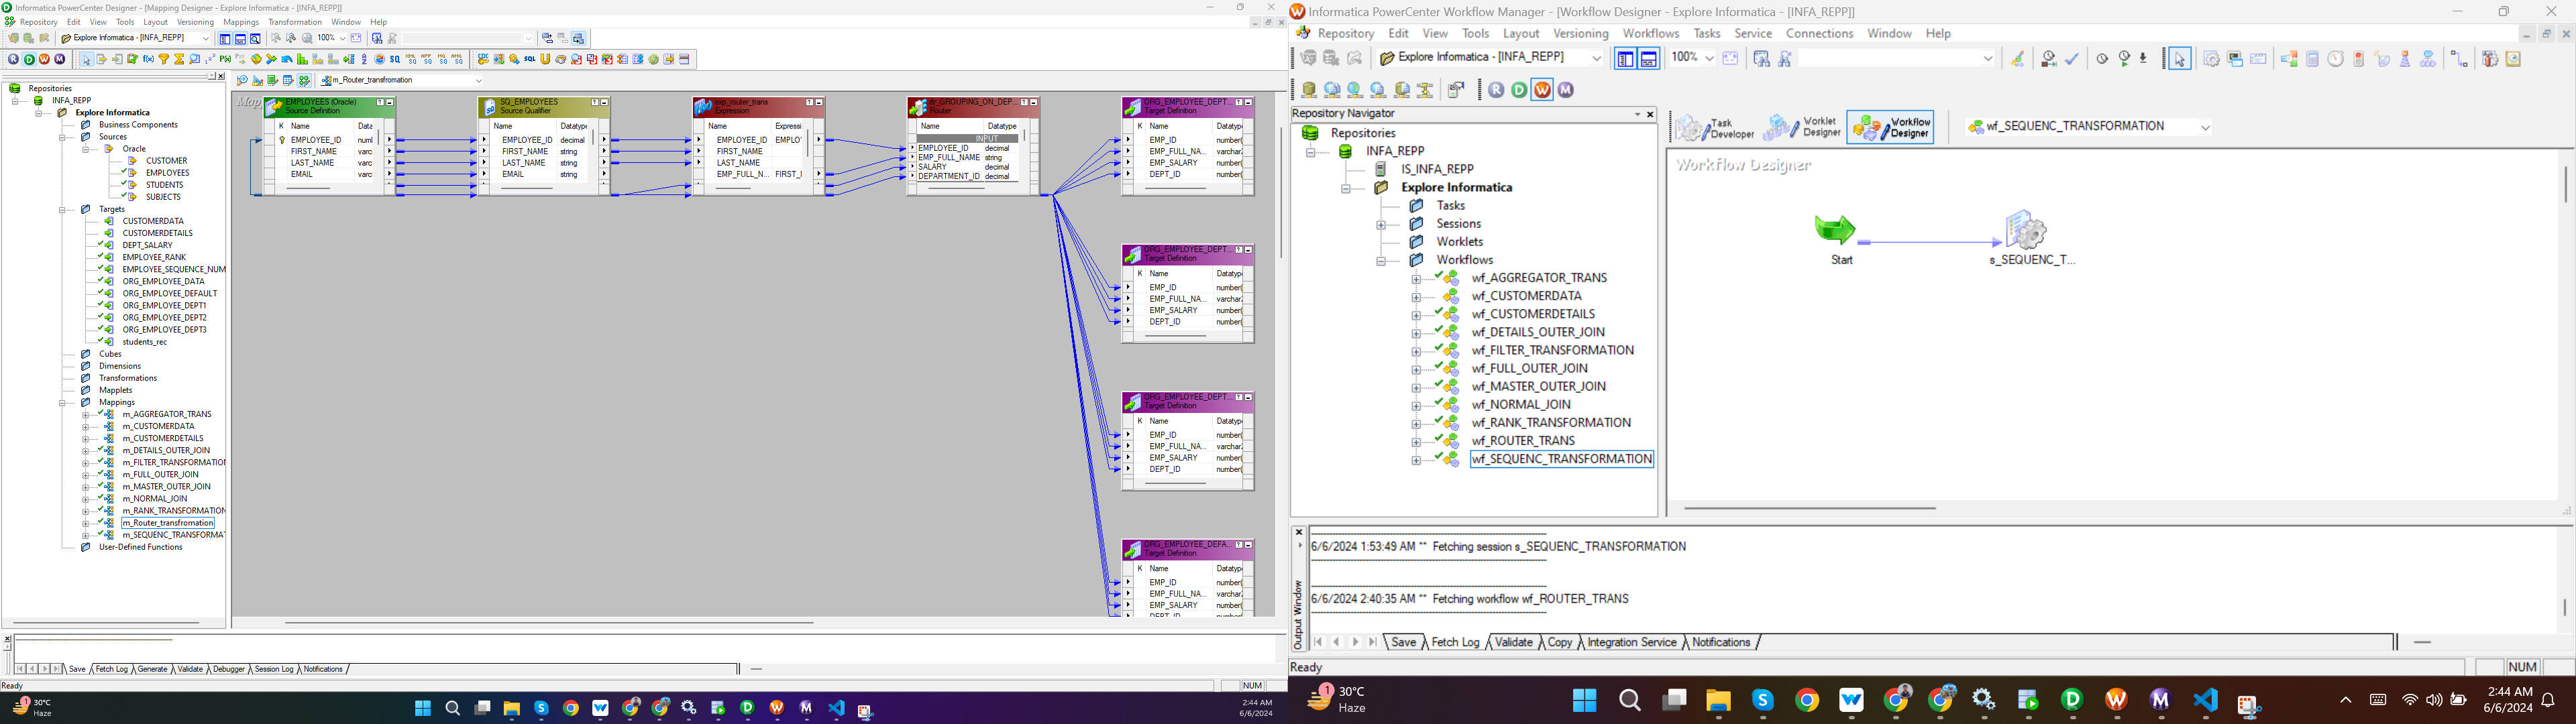The width and height of the screenshot is (2576, 724).
Task: Click the Start task icon in workflow
Action: (x=1835, y=230)
